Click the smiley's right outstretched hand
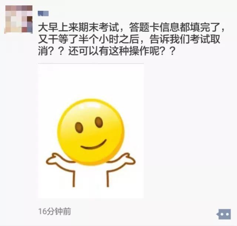This screenshot has height=226, width=237. click(x=127, y=159)
